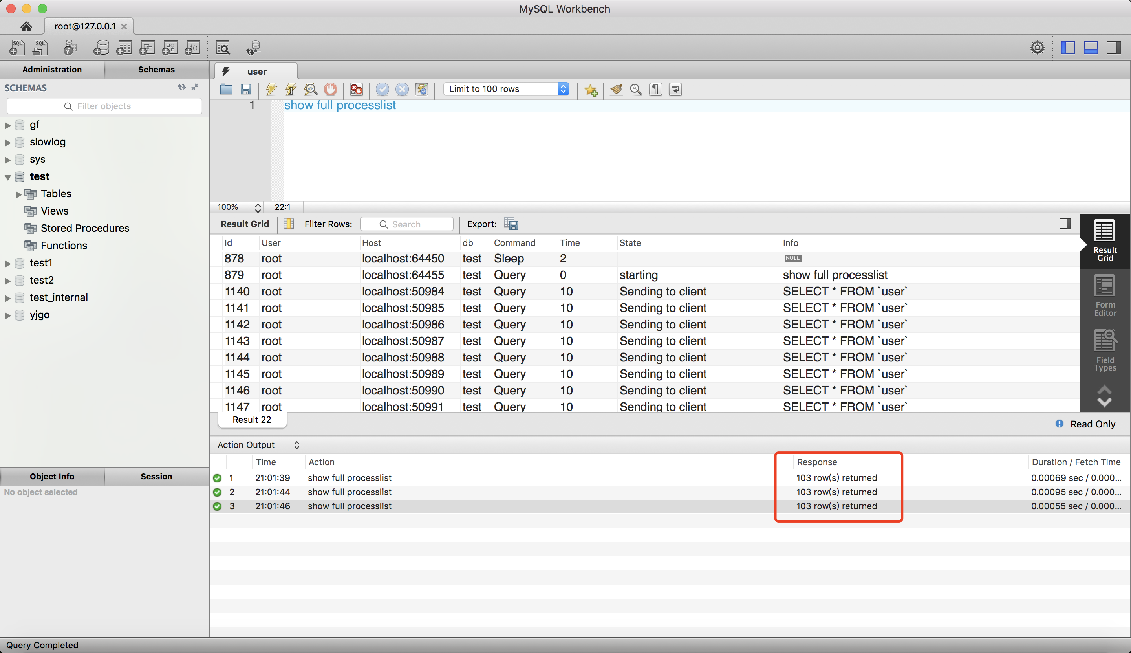Image resolution: width=1131 pixels, height=653 pixels.
Task: Create a new table icon
Action: point(124,48)
